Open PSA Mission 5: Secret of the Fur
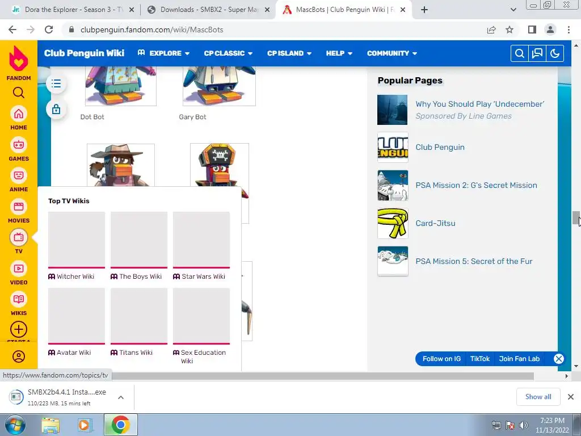581x436 pixels. coord(474,261)
